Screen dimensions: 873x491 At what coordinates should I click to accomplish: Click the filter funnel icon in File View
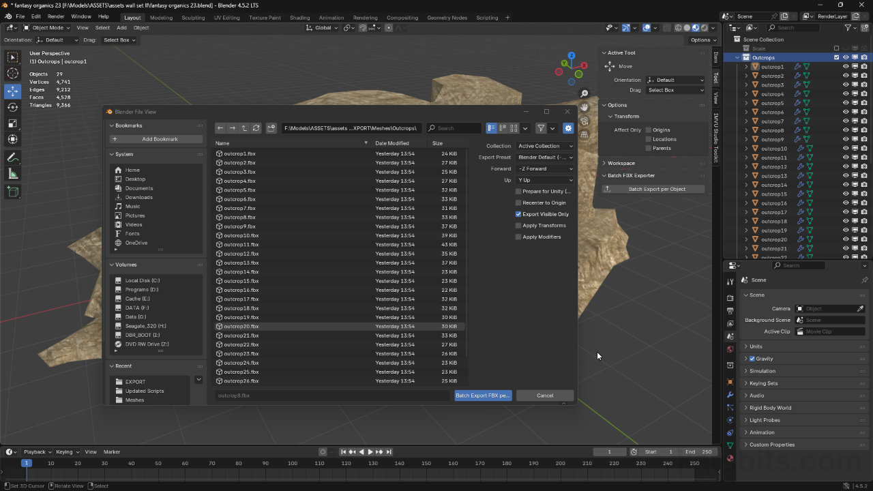coord(540,128)
